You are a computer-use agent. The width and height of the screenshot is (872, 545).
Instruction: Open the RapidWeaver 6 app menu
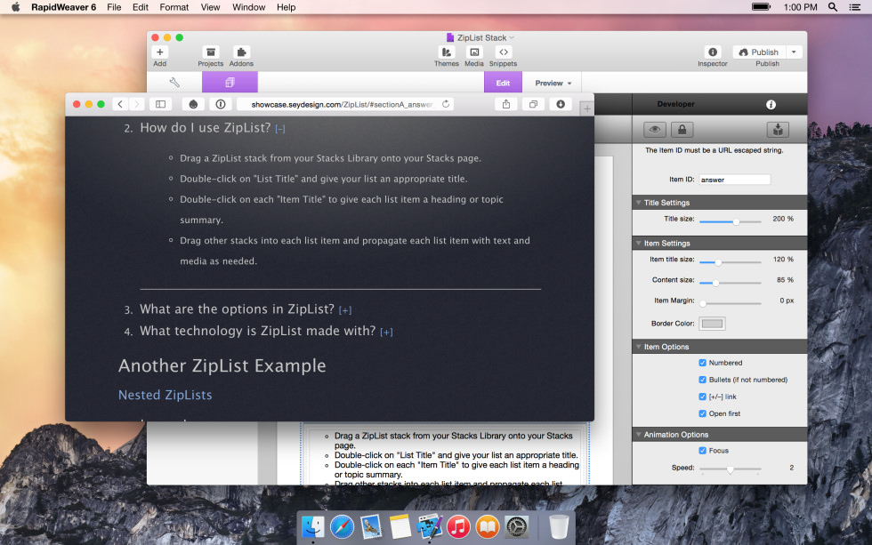(x=63, y=7)
